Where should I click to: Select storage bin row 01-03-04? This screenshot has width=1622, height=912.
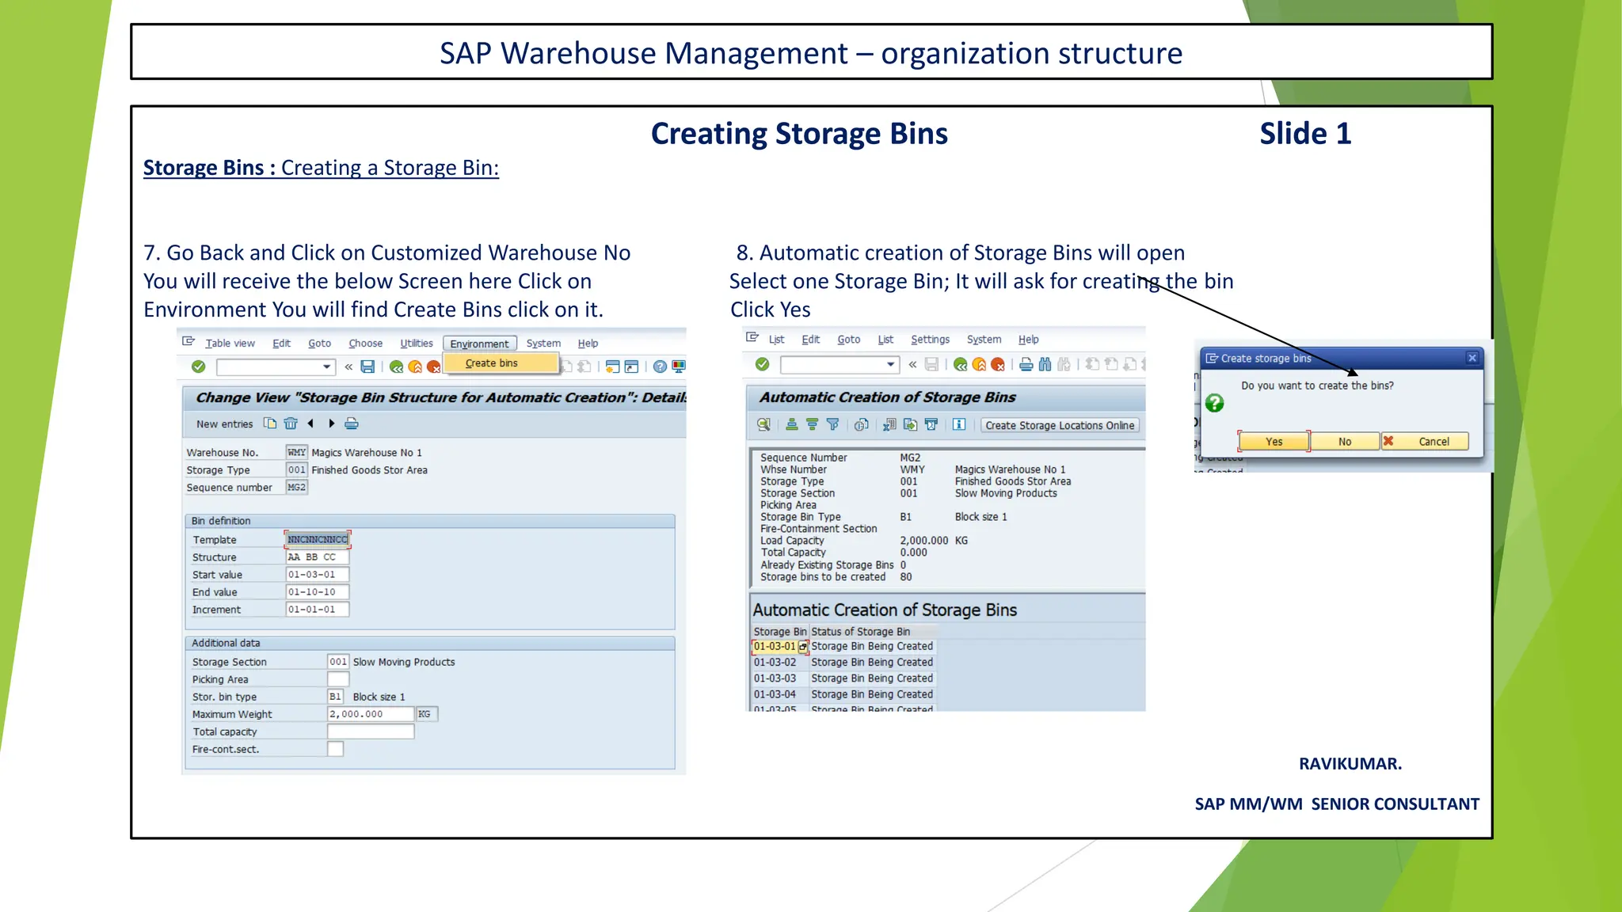tap(843, 694)
